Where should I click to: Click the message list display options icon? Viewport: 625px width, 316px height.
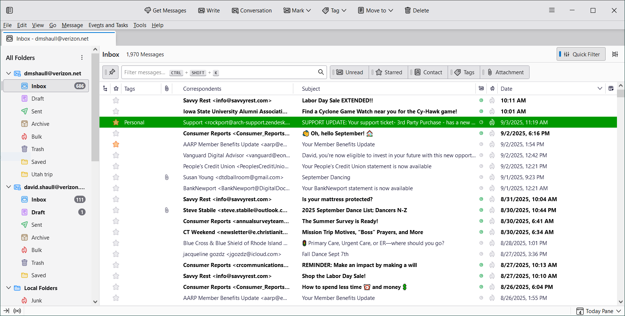[615, 54]
